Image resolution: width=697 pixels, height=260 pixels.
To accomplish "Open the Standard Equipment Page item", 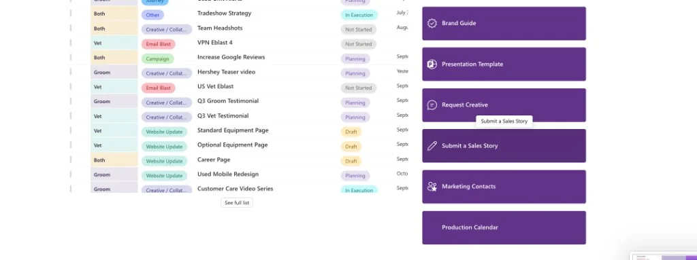I will point(233,130).
